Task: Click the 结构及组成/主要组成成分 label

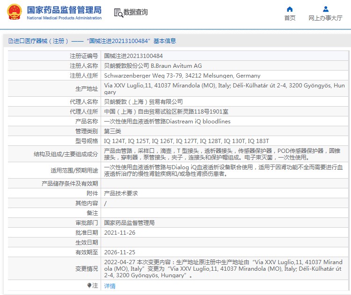Action: (66, 154)
